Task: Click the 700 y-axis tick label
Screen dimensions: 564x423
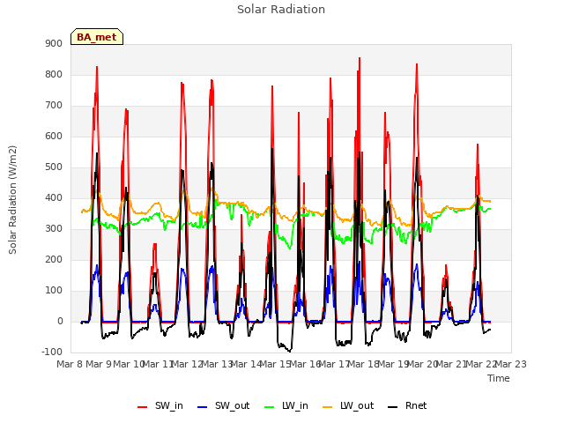Action: tap(54, 106)
